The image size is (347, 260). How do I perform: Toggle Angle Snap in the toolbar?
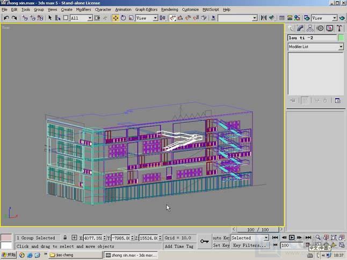click(180, 18)
